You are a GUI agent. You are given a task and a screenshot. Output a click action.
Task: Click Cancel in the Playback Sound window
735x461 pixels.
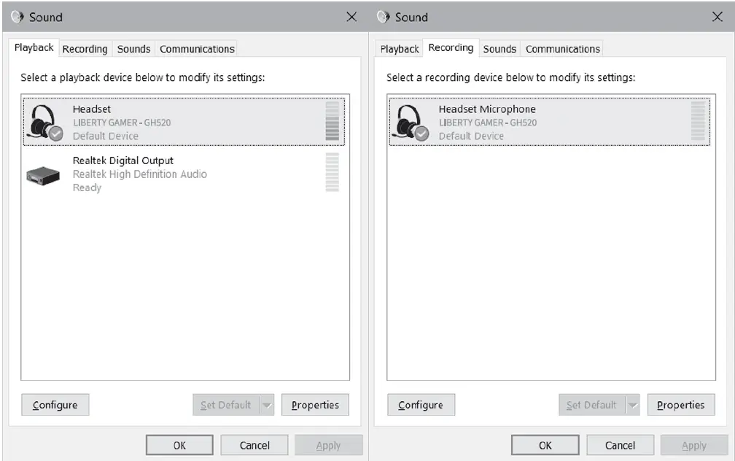[254, 445]
